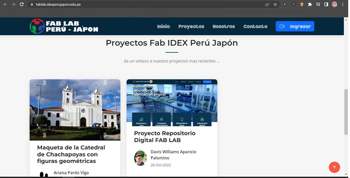Click the orange scroll-to-top arrow button
The height and width of the screenshot is (178, 350).
334,167
